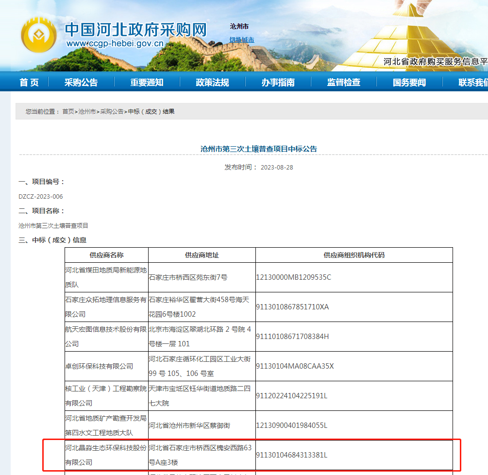Click the 采购公告 breadcrumb link
488x475 pixels.
point(112,111)
